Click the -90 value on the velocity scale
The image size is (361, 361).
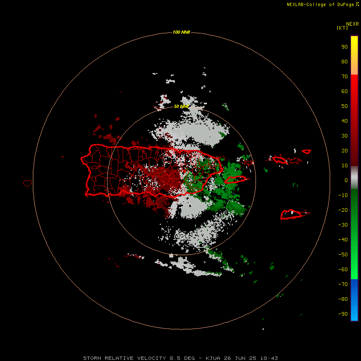coord(343,314)
